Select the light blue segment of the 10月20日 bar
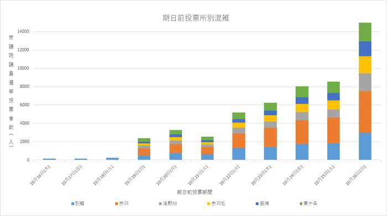The height and width of the screenshot is (216, 387). click(176, 156)
